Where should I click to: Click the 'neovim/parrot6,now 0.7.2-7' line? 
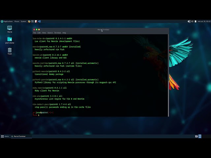[57, 47]
